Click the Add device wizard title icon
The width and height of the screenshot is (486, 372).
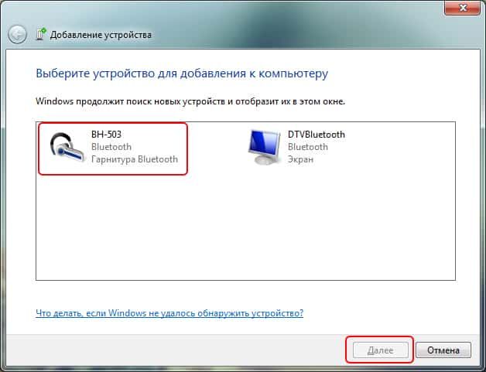40,34
